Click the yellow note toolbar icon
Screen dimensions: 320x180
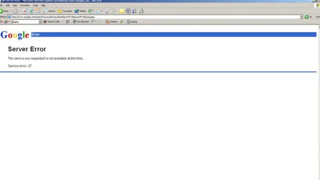tap(121, 11)
